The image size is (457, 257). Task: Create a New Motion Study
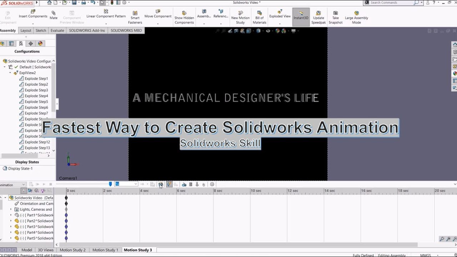240,17
